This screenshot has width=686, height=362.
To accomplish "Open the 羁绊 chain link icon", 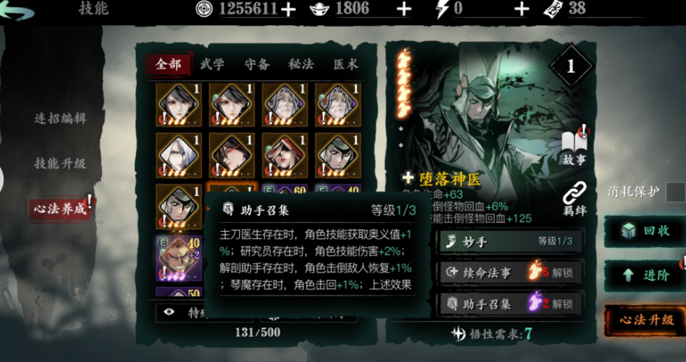I will pos(575,199).
